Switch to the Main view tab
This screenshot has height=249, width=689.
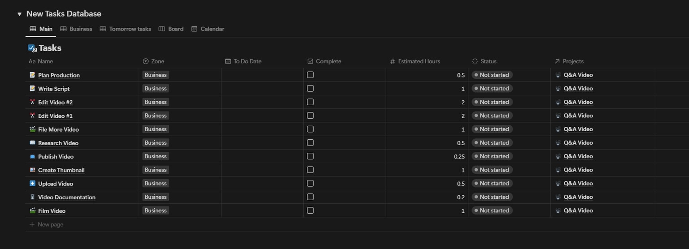(x=41, y=29)
